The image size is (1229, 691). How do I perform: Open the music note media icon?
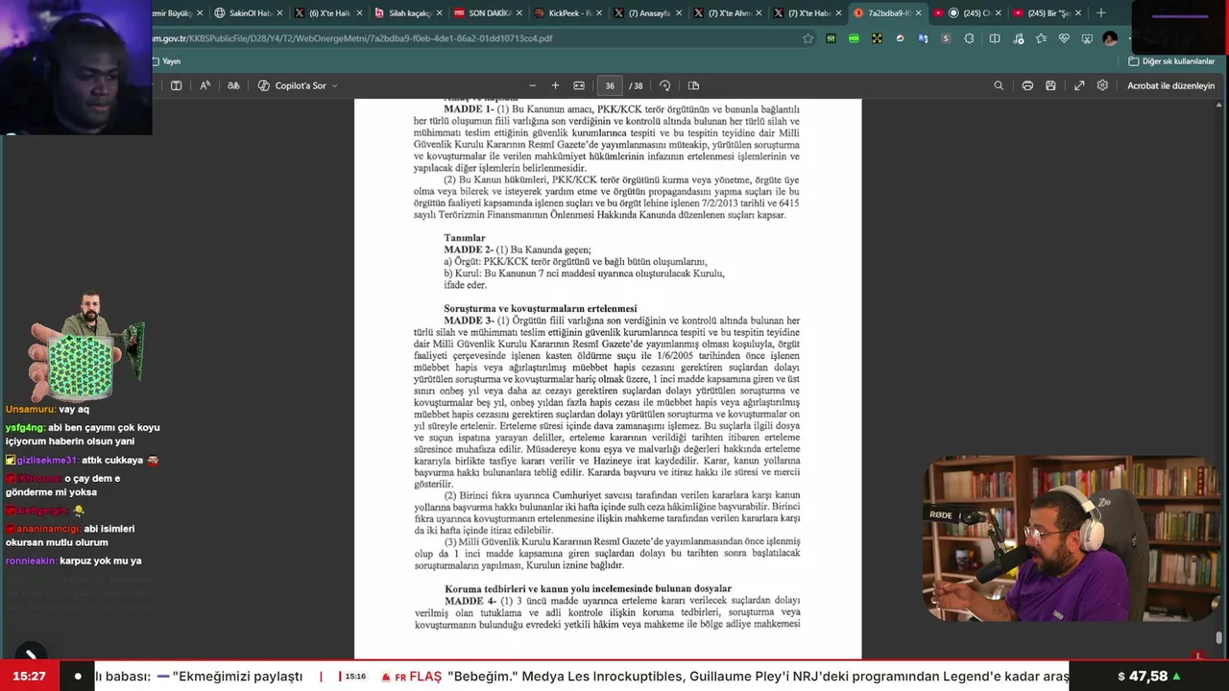point(1019,38)
